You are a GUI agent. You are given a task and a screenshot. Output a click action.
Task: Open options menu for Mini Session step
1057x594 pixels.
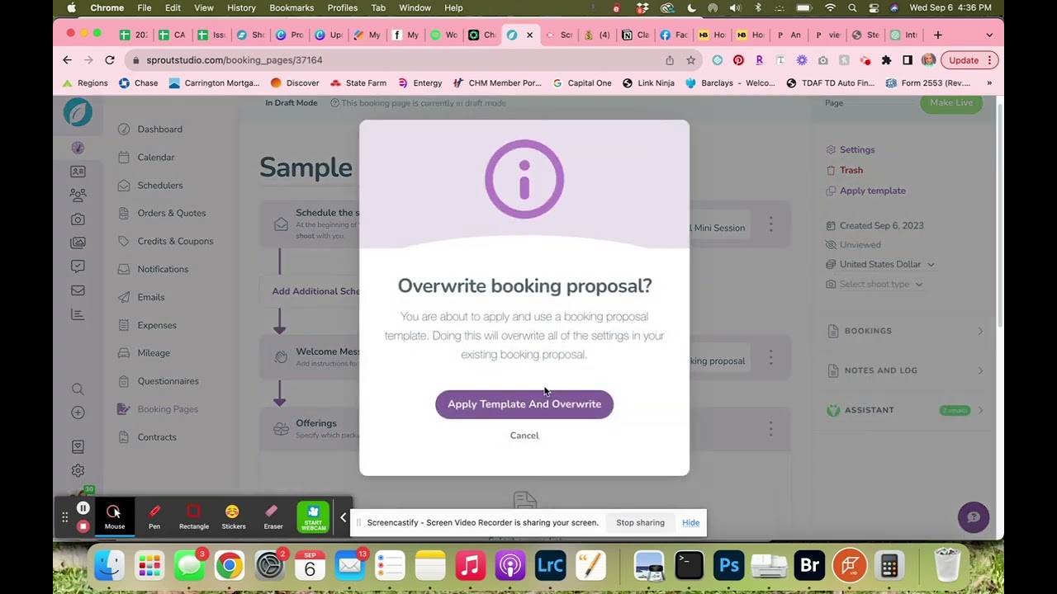770,224
